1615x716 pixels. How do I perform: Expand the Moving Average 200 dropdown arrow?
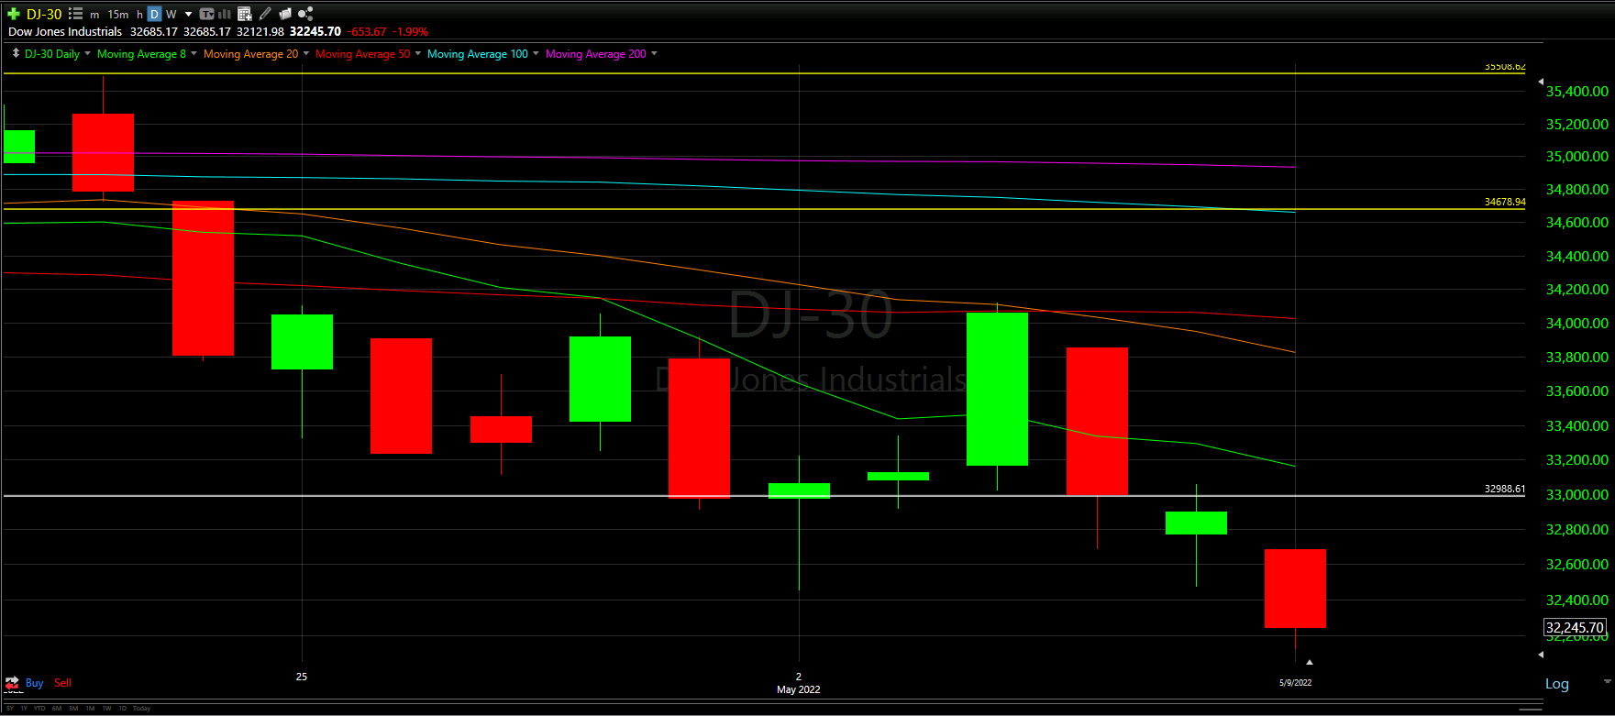coord(654,53)
